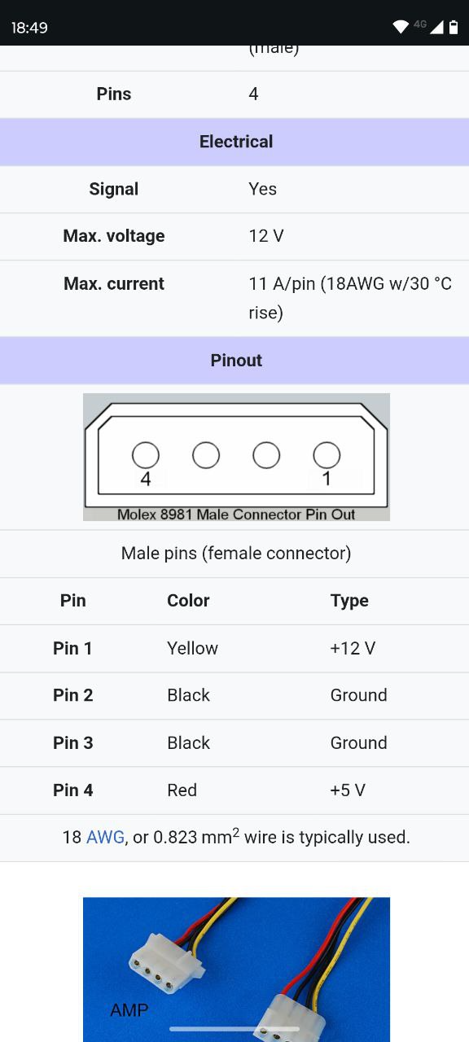Tap the battery status icon
Screen dimensions: 469x1042
454,28
